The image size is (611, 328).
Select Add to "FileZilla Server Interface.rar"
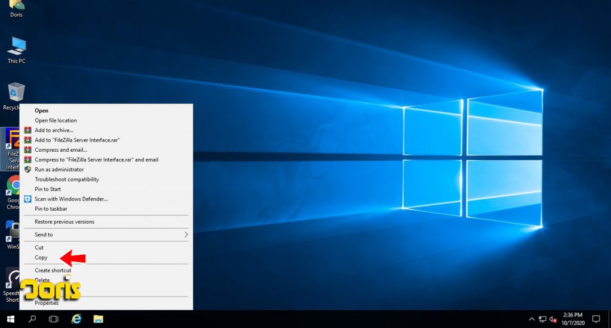(106, 140)
